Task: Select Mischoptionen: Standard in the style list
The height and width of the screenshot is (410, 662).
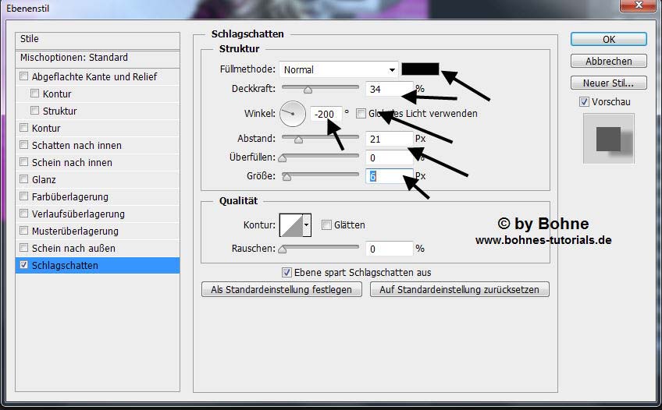Action: click(74, 58)
